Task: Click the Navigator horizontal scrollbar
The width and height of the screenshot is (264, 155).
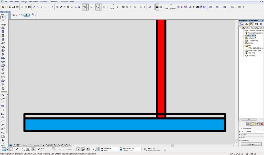Action: pos(251,119)
